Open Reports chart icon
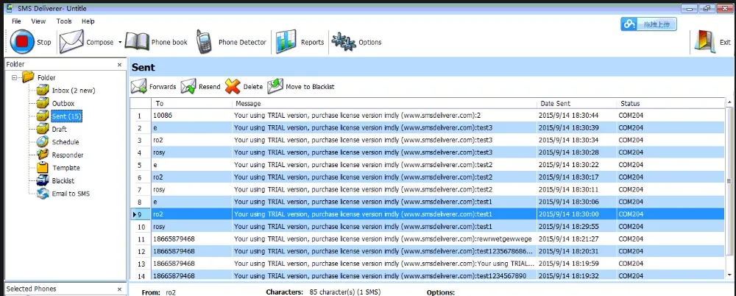 point(286,42)
